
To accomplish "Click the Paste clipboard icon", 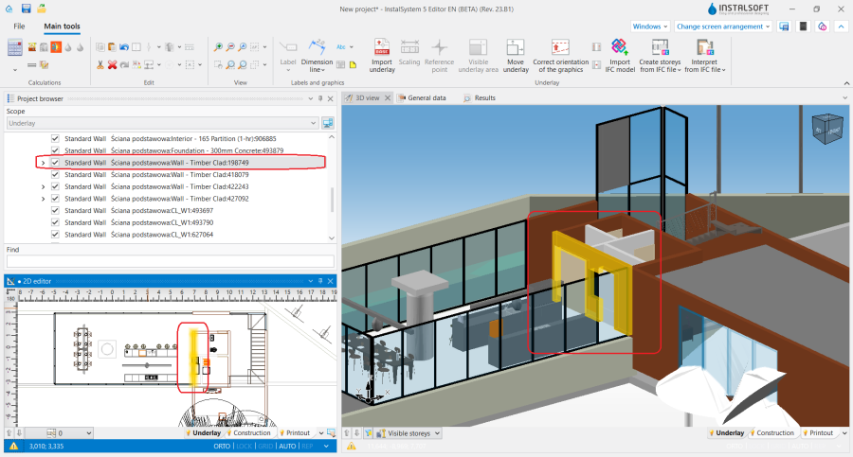I will [x=112, y=47].
